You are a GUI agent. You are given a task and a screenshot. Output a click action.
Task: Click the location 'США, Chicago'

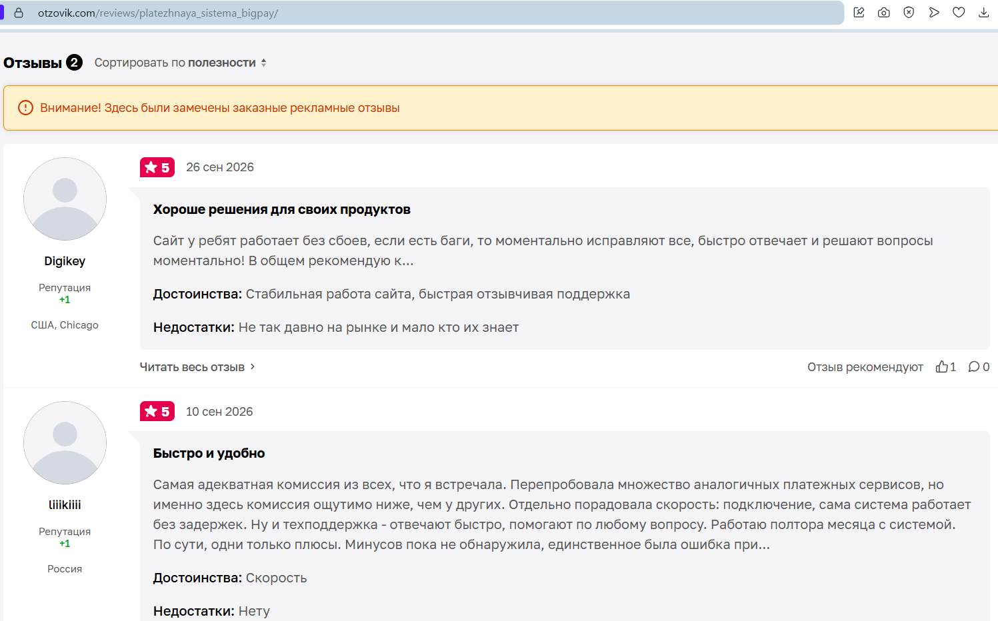pyautogui.click(x=65, y=325)
